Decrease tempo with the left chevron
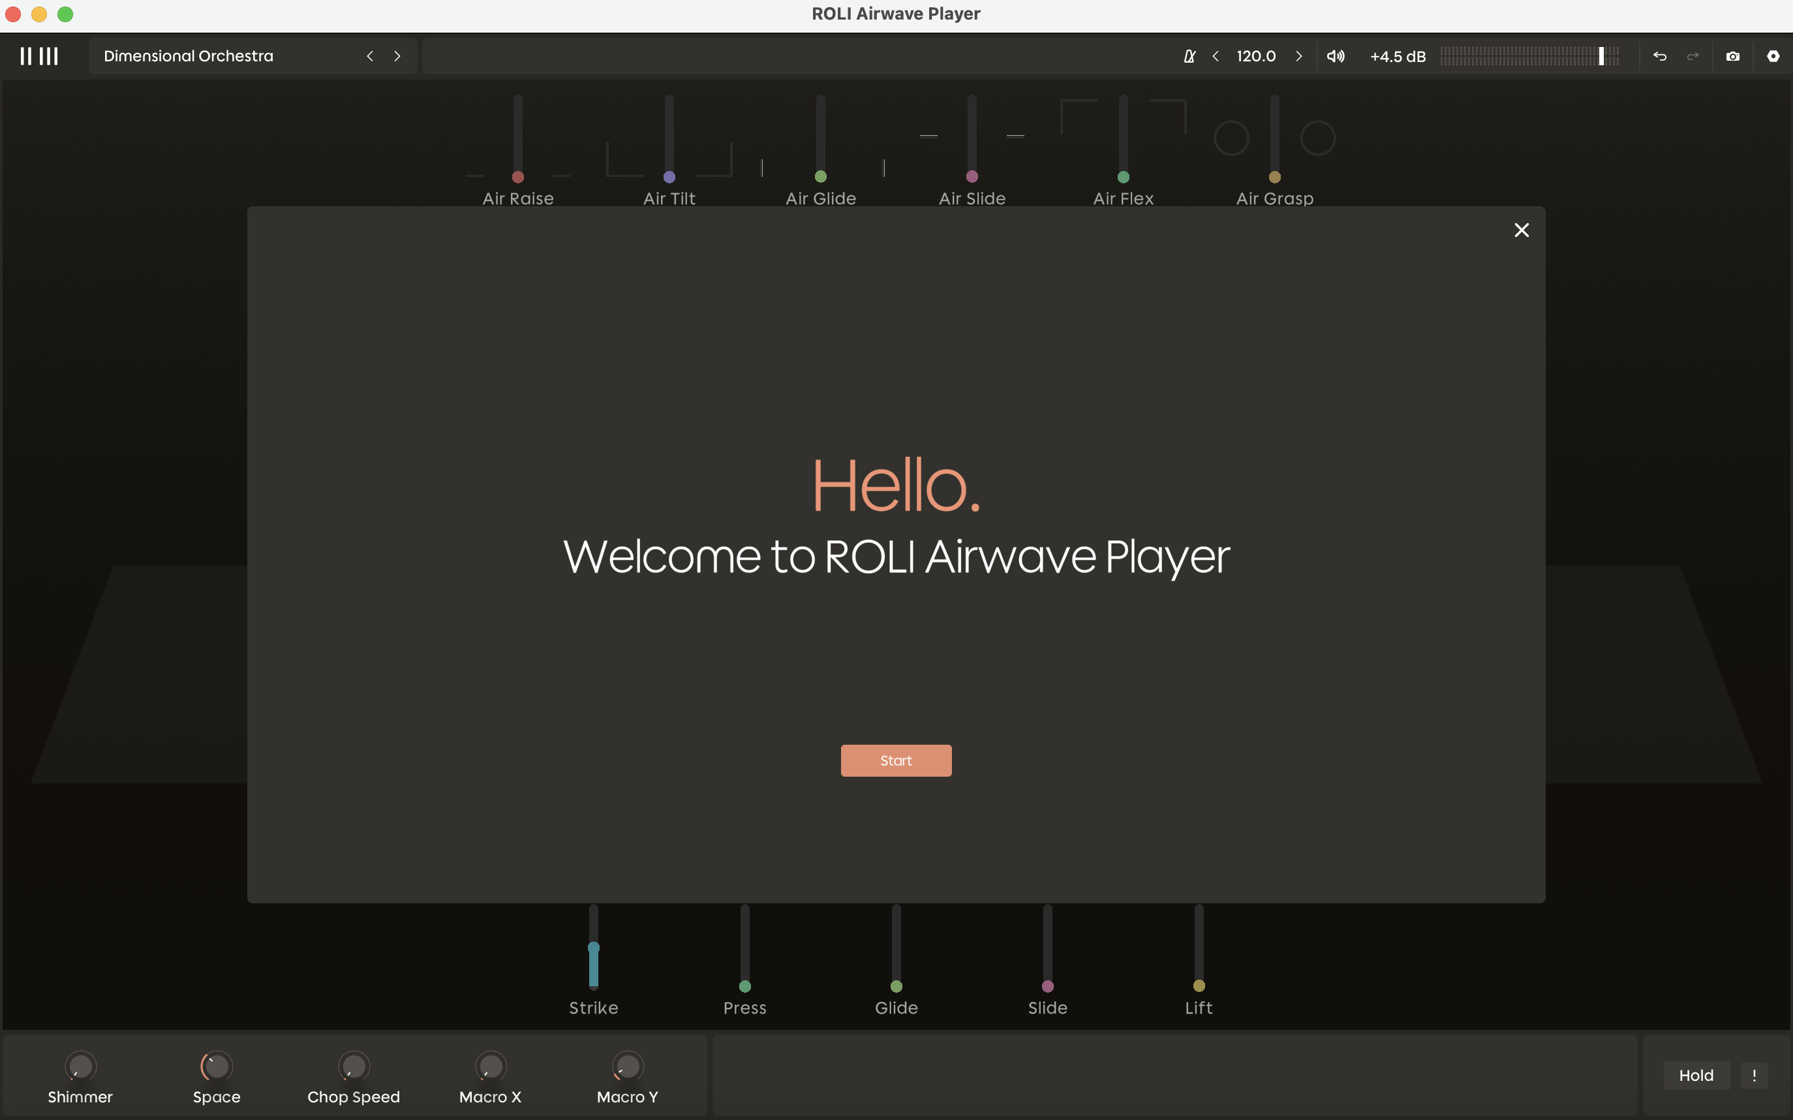Screen dimensions: 1793x1120 coord(1216,56)
